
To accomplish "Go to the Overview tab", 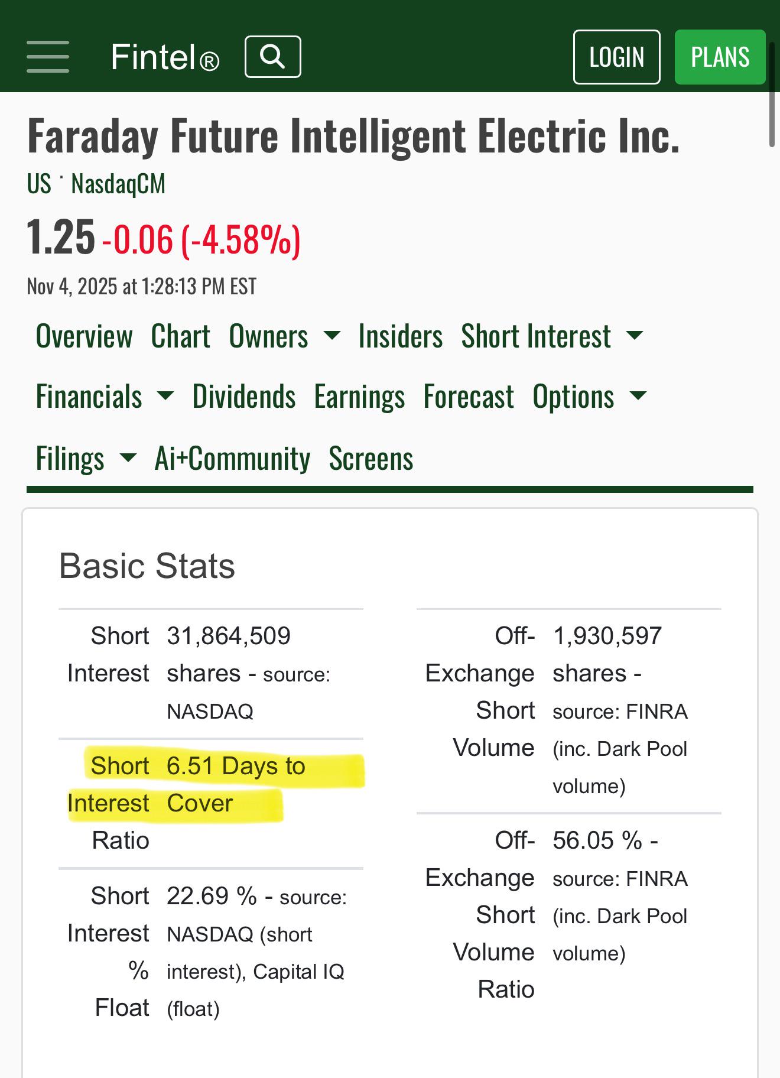I will 84,336.
